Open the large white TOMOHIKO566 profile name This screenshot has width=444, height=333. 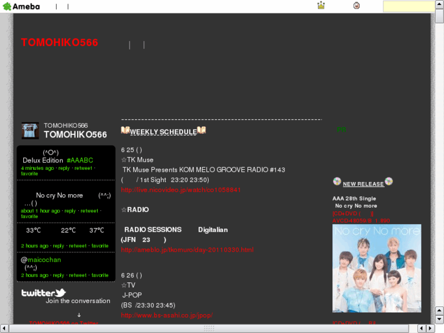75,134
